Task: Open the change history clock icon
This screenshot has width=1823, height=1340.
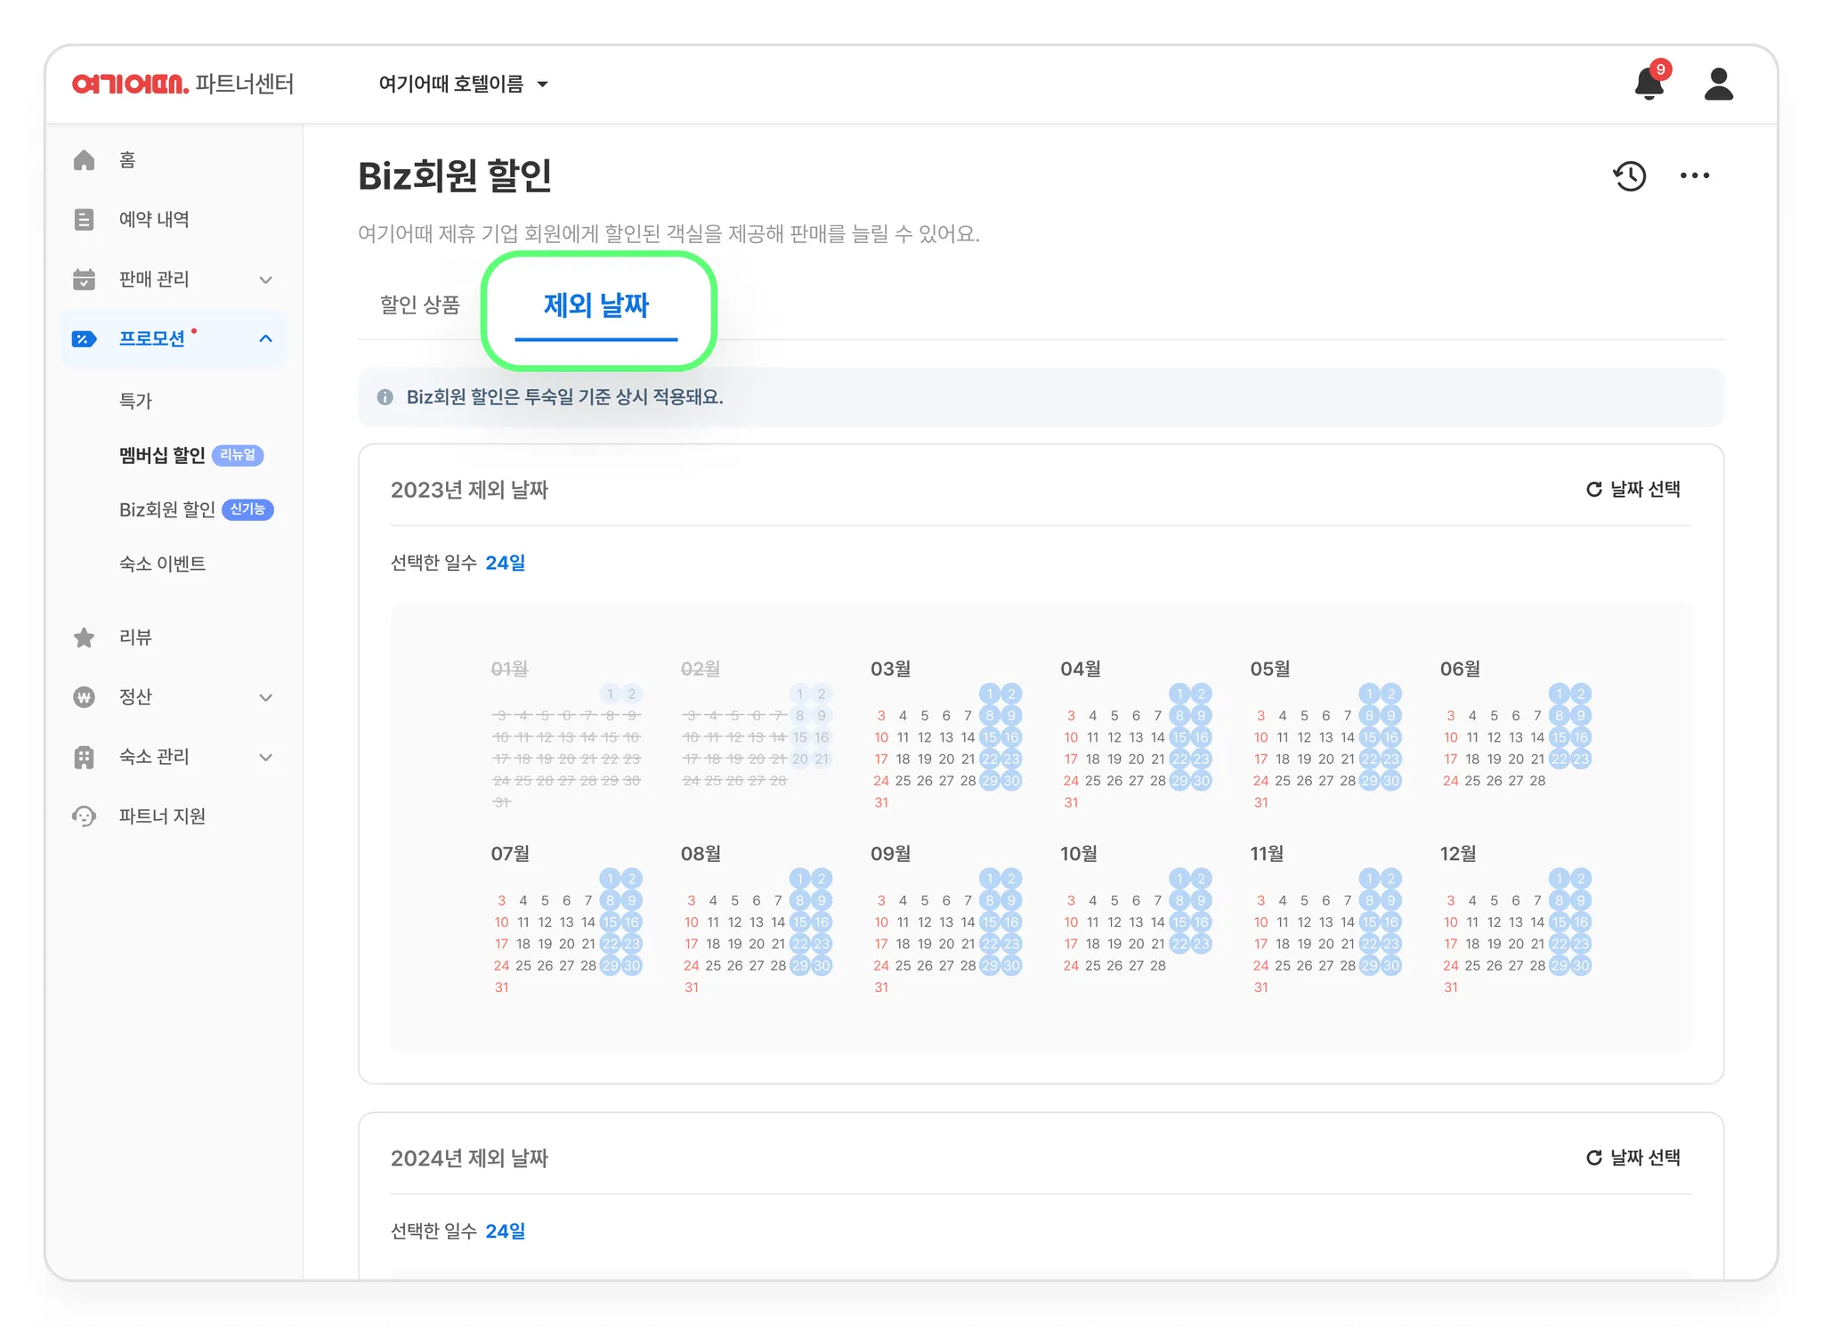Action: click(x=1630, y=176)
